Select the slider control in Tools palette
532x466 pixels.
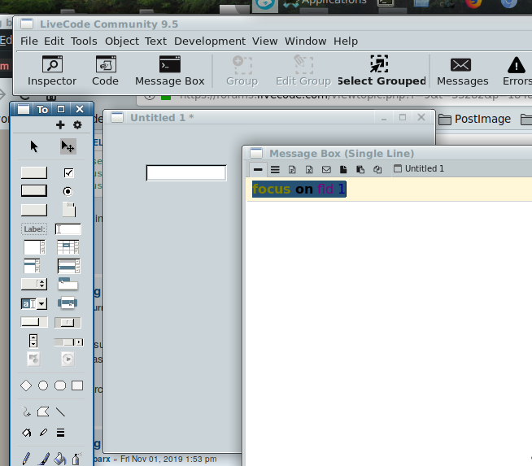[68, 322]
